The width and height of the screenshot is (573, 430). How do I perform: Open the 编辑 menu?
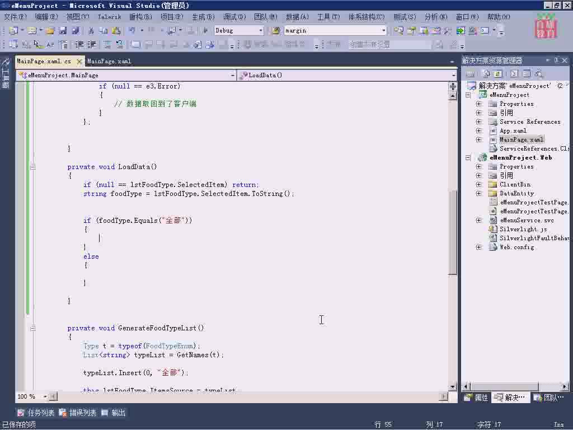(46, 17)
